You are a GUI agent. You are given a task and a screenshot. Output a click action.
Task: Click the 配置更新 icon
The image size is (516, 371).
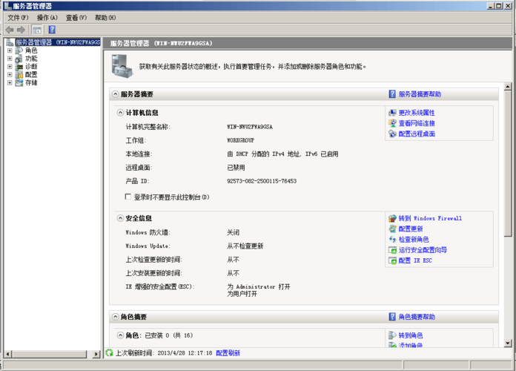pos(392,229)
